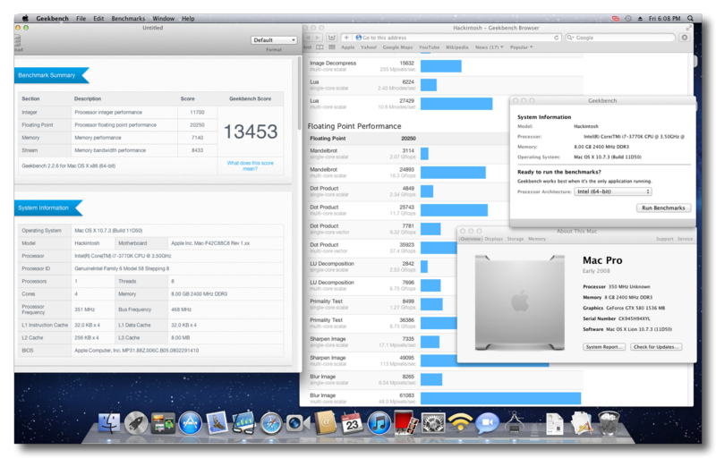Open the Help menu
The image size is (716, 458).
tap(188, 18)
